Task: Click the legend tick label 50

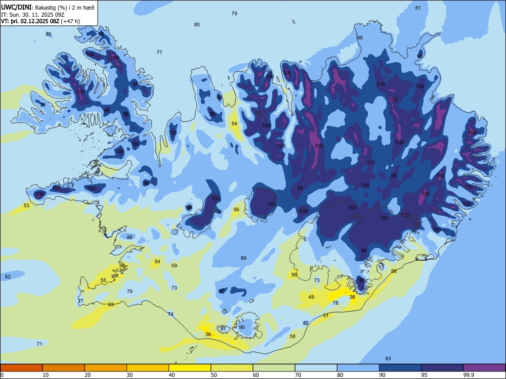Action: [x=214, y=375]
